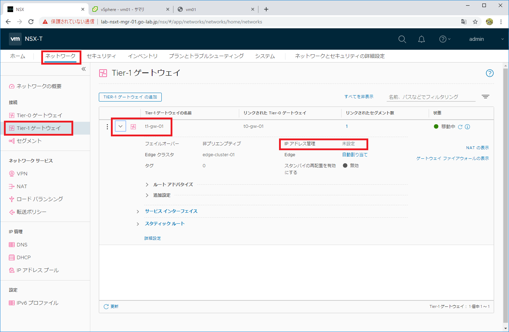Click the NSX-T search magnifier icon
Image resolution: width=509 pixels, height=332 pixels.
point(402,39)
